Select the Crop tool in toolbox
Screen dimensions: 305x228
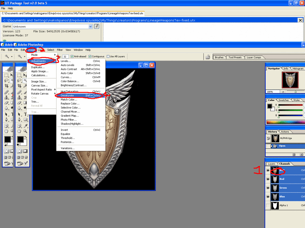point(19,85)
